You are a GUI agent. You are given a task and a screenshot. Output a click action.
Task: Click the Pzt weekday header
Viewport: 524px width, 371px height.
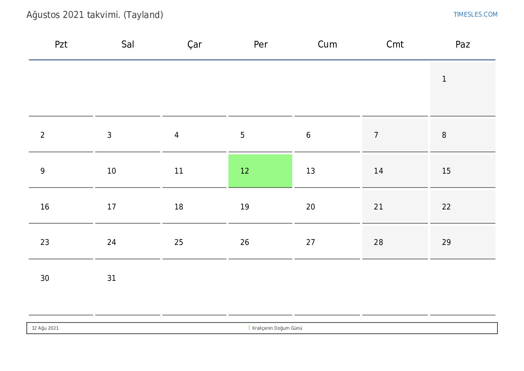[61, 44]
